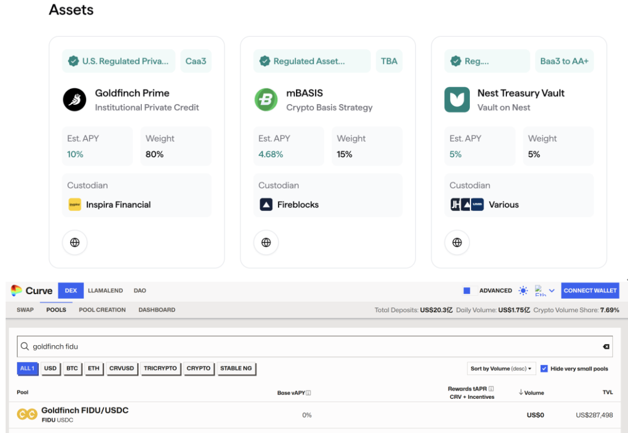Uncheck Hide very small pools
The height and width of the screenshot is (433, 628).
click(544, 368)
